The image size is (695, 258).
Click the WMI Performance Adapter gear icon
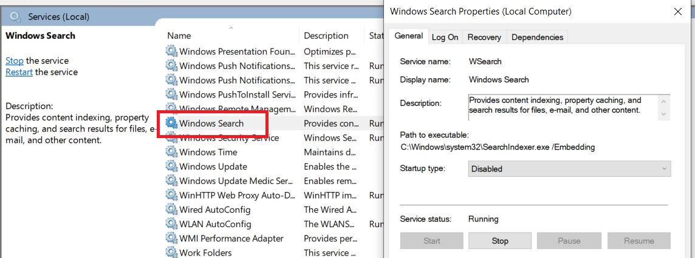[172, 239]
